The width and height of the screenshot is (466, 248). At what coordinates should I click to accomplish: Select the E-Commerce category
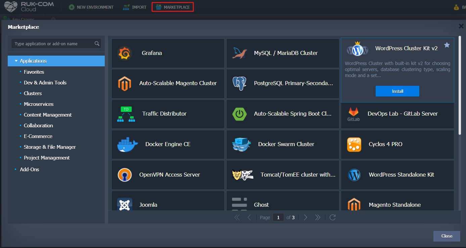point(38,136)
